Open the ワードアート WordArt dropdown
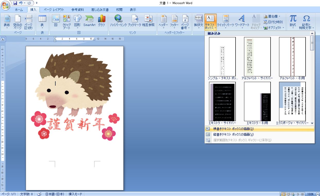 pyautogui.click(x=242, y=22)
